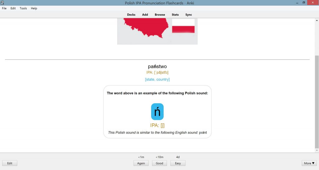
Task: Click the word państwo
Action: (157, 67)
